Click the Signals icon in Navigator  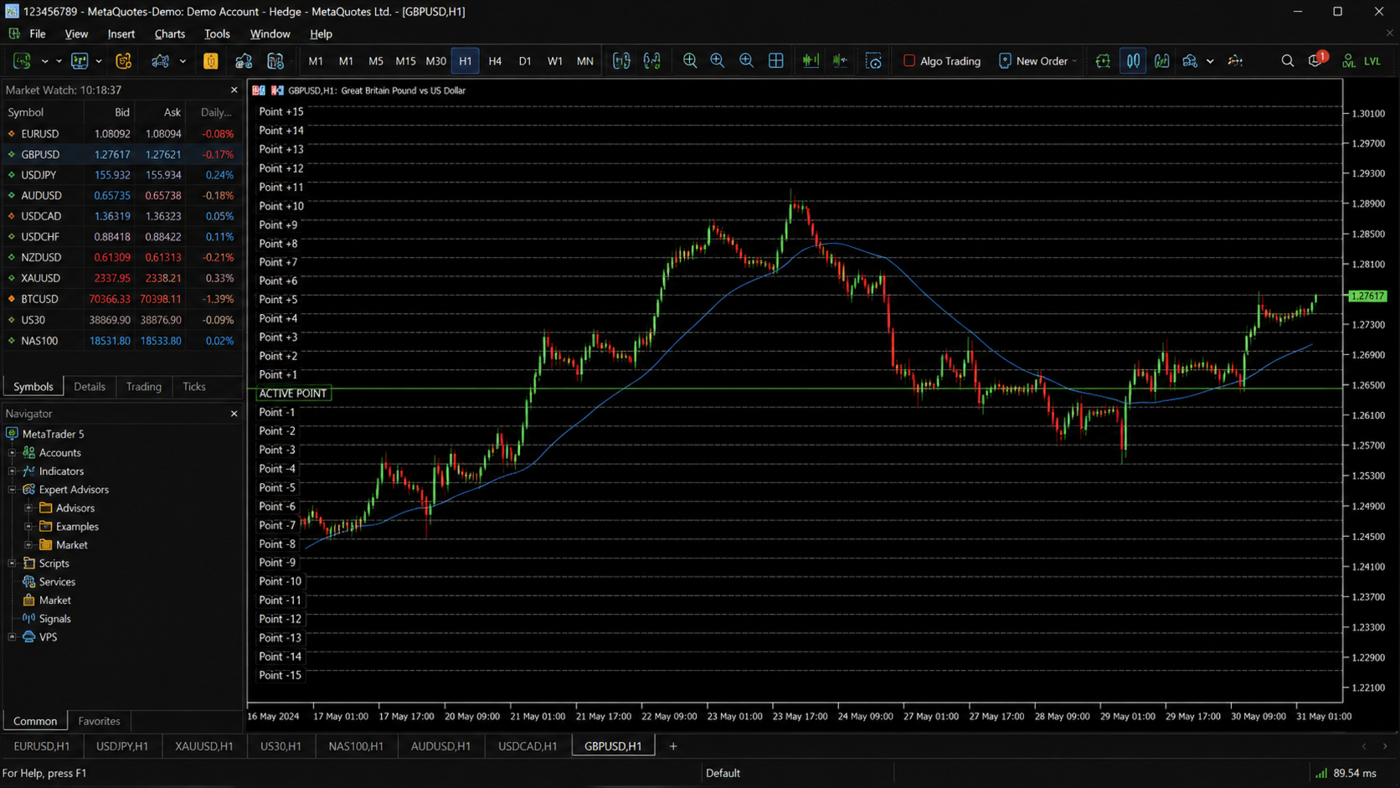tap(29, 618)
